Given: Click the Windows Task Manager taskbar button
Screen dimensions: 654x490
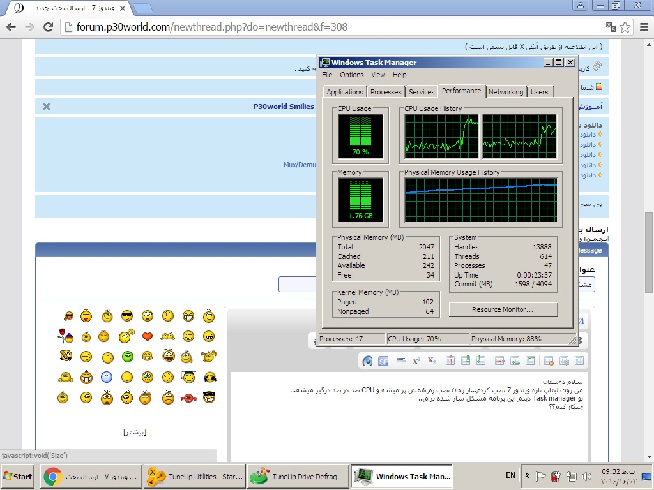Looking at the screenshot, I should point(401,476).
